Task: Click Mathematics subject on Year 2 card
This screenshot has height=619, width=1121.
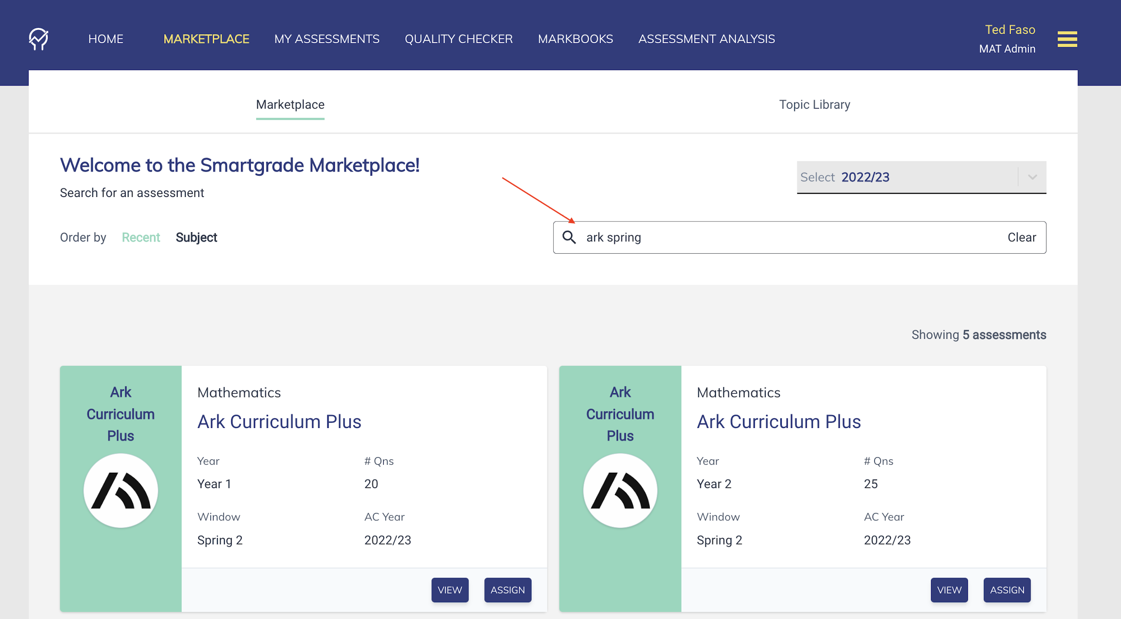Action: click(739, 393)
